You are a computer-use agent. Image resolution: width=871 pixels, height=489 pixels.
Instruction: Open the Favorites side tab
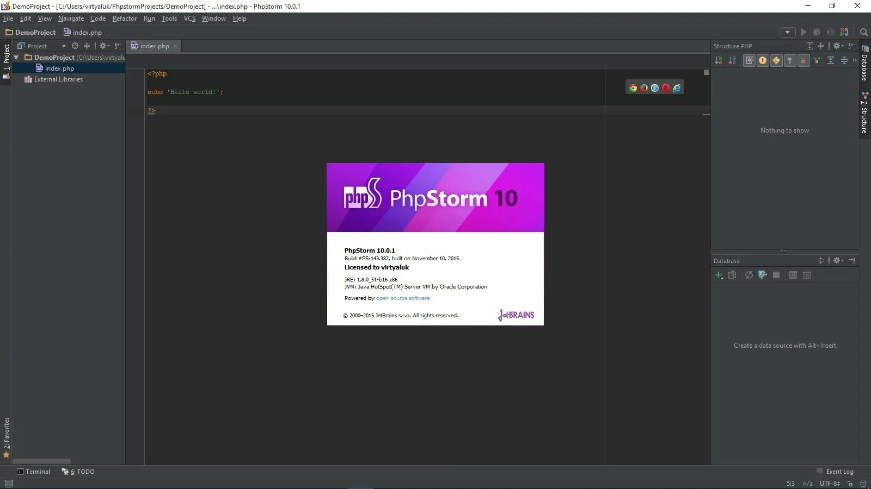click(x=6, y=438)
